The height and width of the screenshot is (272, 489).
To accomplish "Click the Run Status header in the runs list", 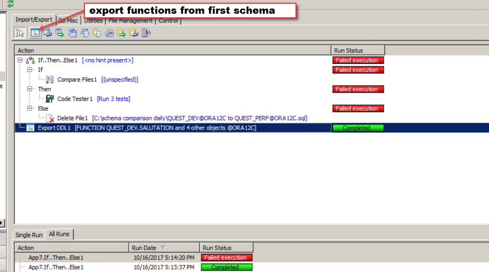I will point(226,248).
